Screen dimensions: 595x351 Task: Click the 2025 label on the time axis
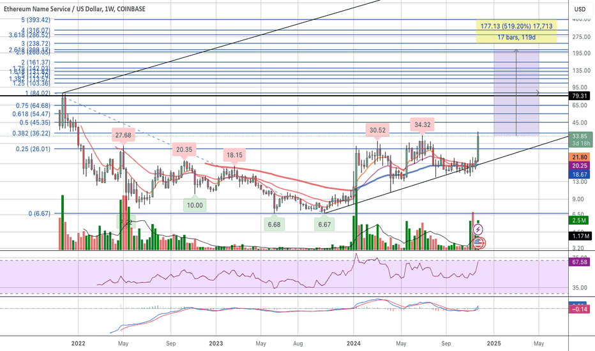pyautogui.click(x=493, y=343)
